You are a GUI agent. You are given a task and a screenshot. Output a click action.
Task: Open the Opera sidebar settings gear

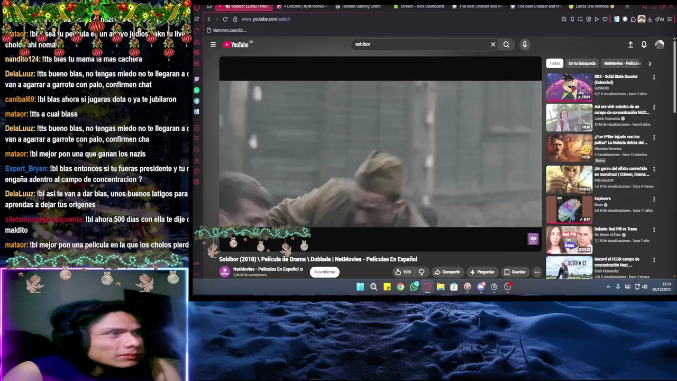click(197, 182)
